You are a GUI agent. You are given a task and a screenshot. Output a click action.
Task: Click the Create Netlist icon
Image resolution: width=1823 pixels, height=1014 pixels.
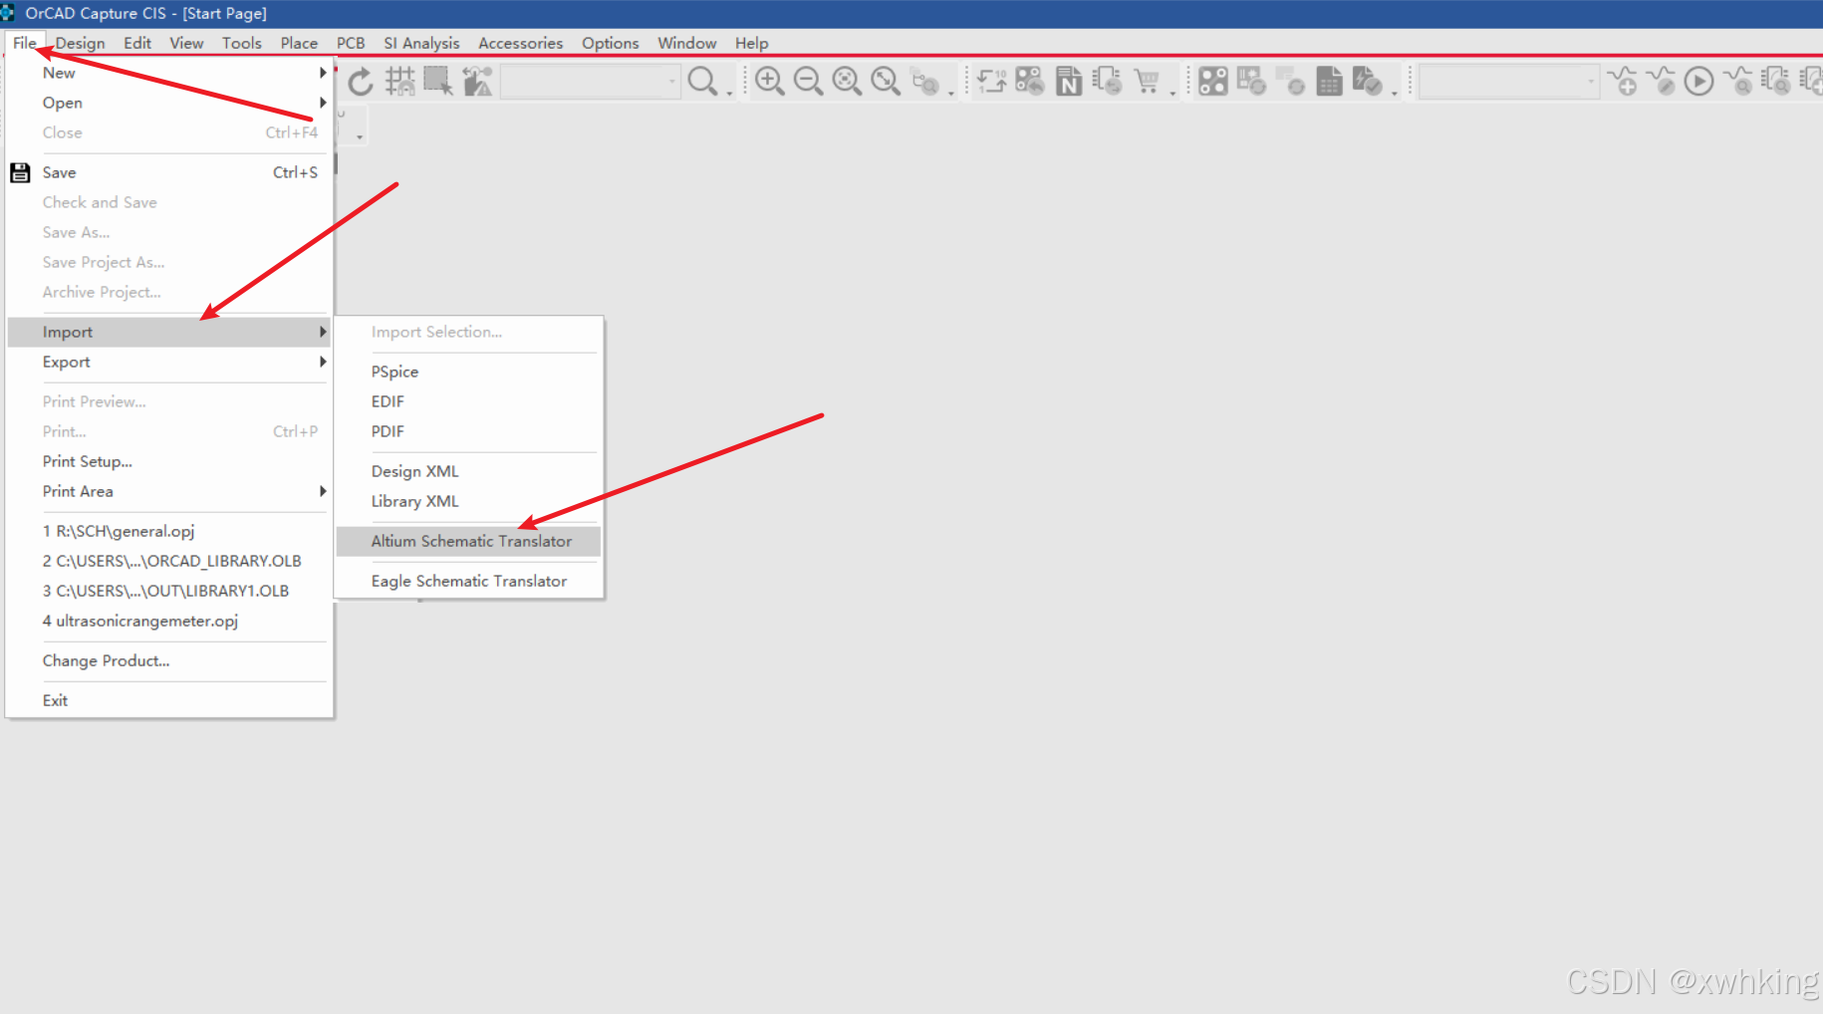click(x=1069, y=81)
